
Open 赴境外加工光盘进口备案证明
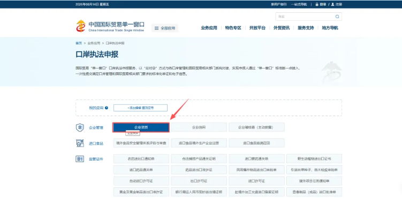click(256, 192)
